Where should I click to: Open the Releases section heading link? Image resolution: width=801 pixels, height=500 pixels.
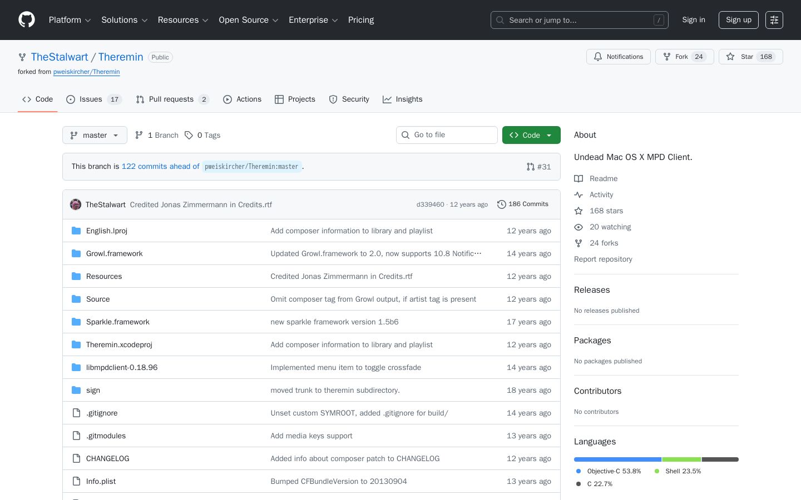pos(592,290)
